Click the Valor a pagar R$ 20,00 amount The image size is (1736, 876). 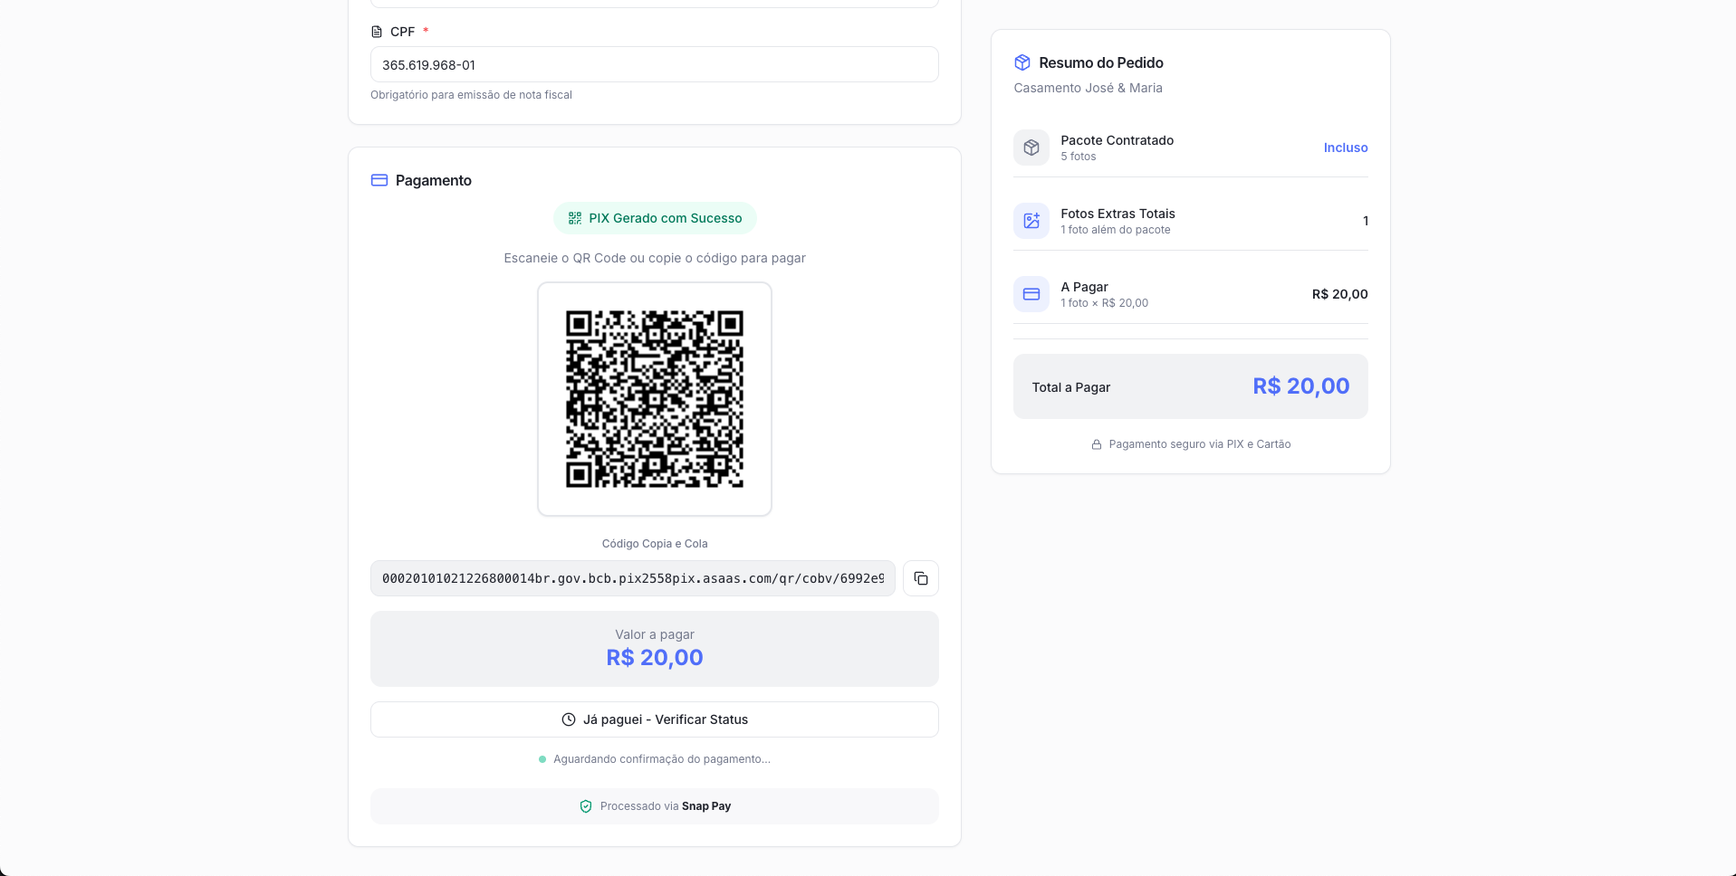(655, 658)
